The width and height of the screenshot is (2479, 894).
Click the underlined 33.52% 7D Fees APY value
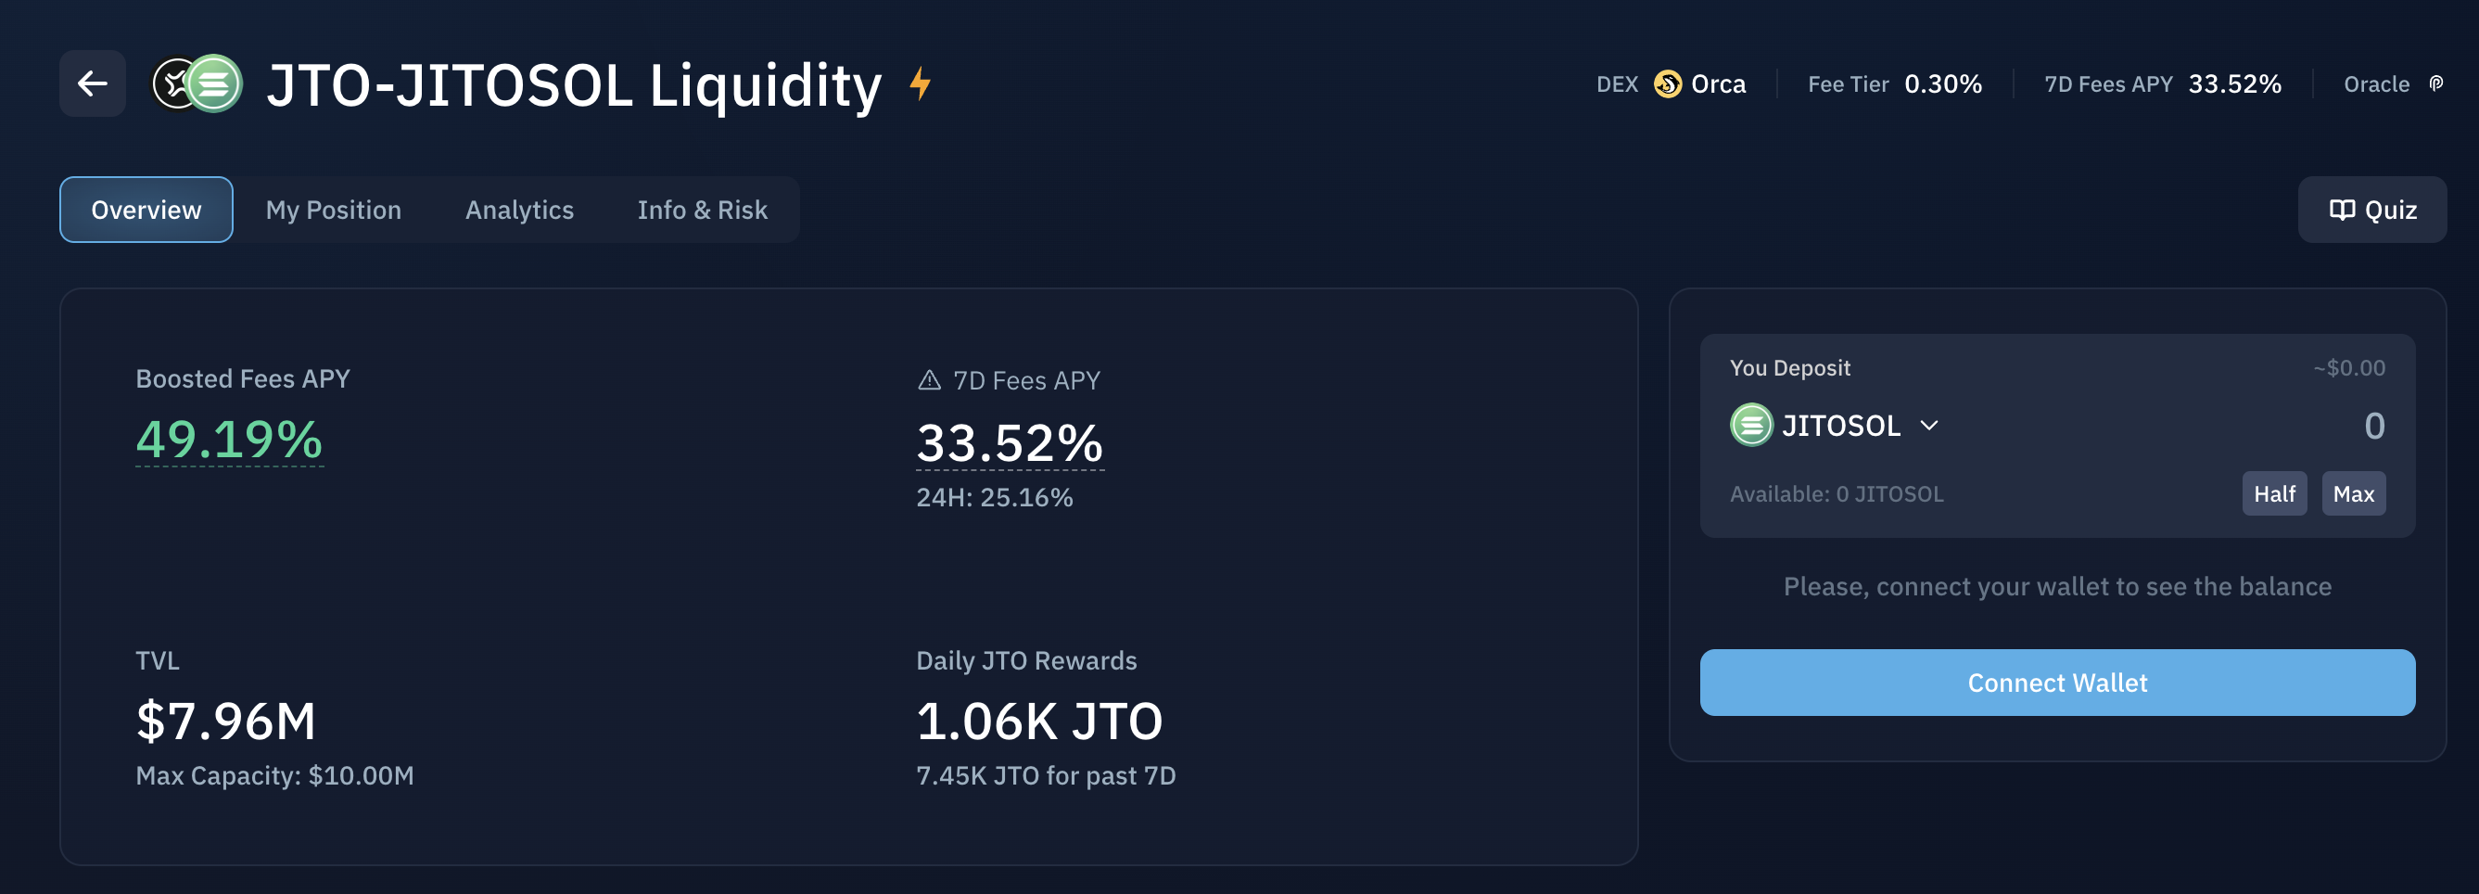coord(1010,442)
